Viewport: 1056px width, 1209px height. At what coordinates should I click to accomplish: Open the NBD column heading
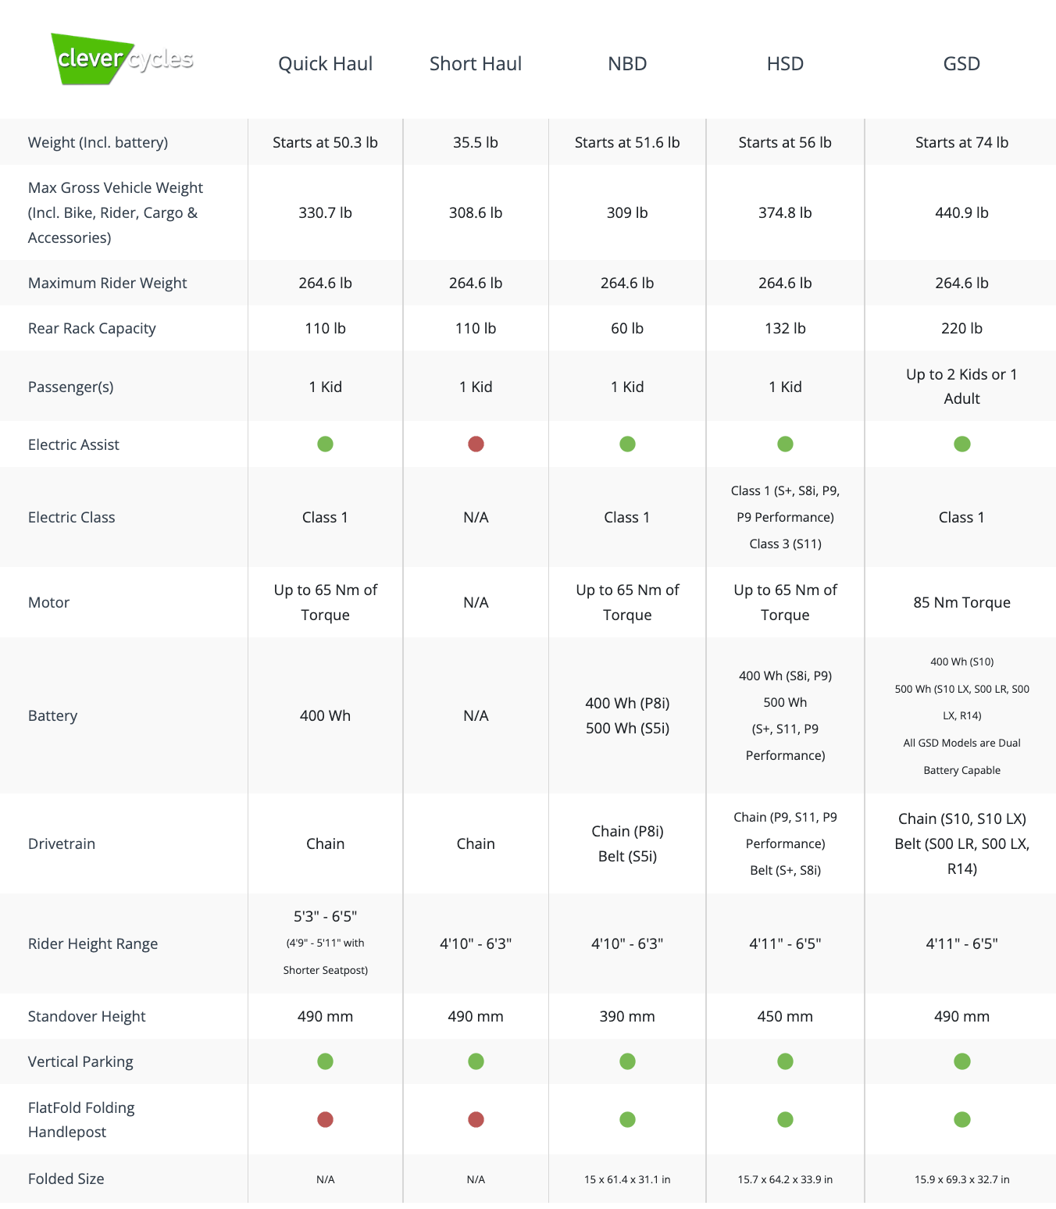coord(627,64)
